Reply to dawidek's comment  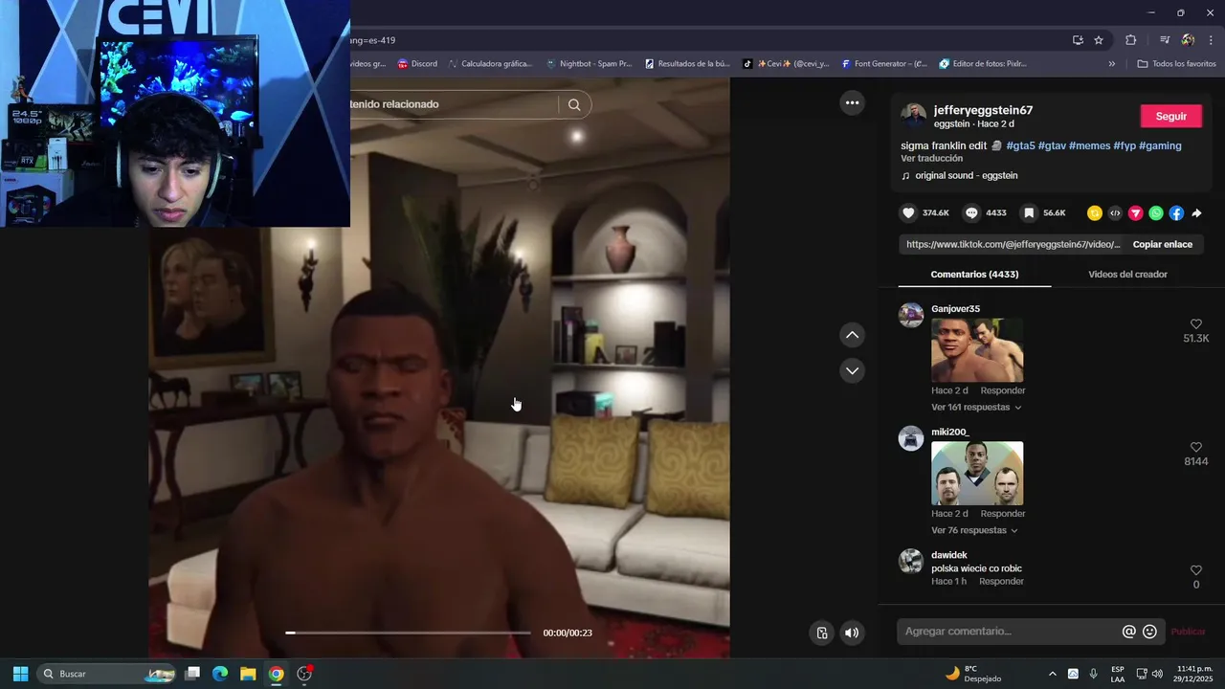coord(1001,582)
